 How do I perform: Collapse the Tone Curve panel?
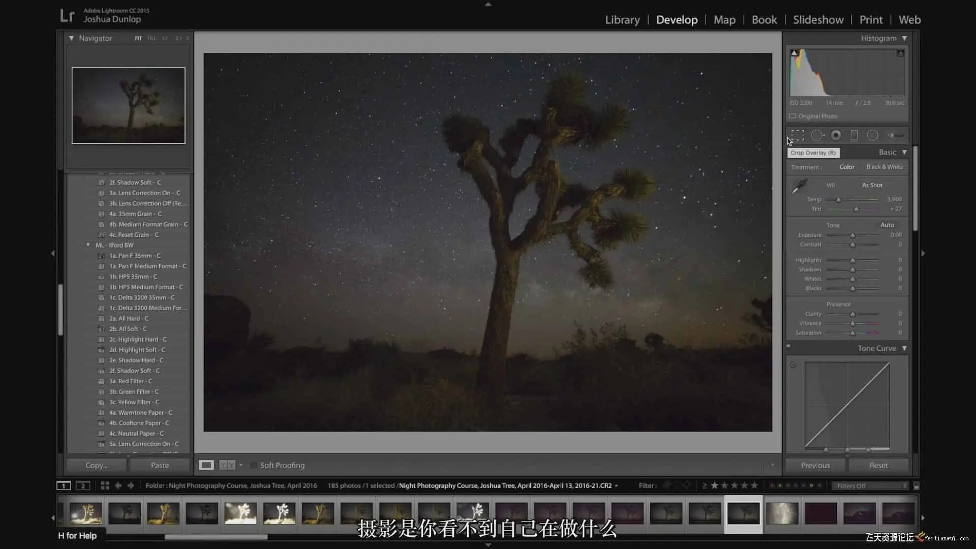904,348
